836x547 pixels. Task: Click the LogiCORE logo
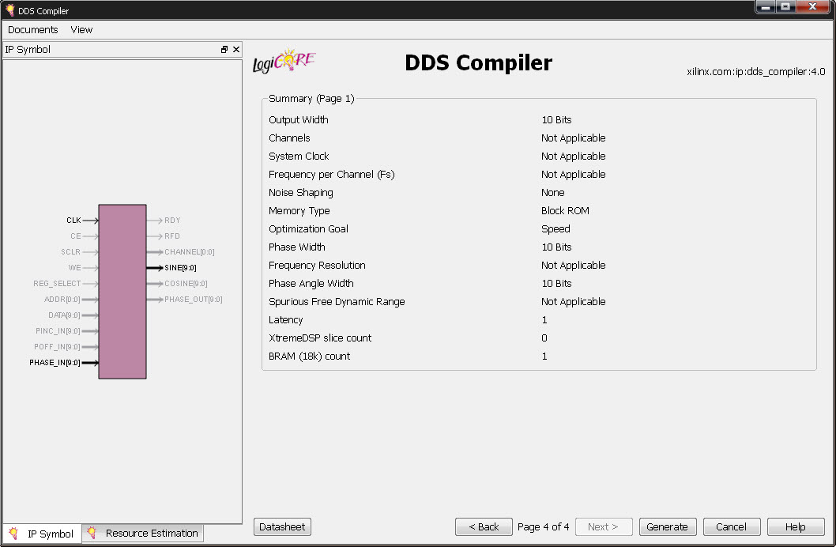click(284, 62)
